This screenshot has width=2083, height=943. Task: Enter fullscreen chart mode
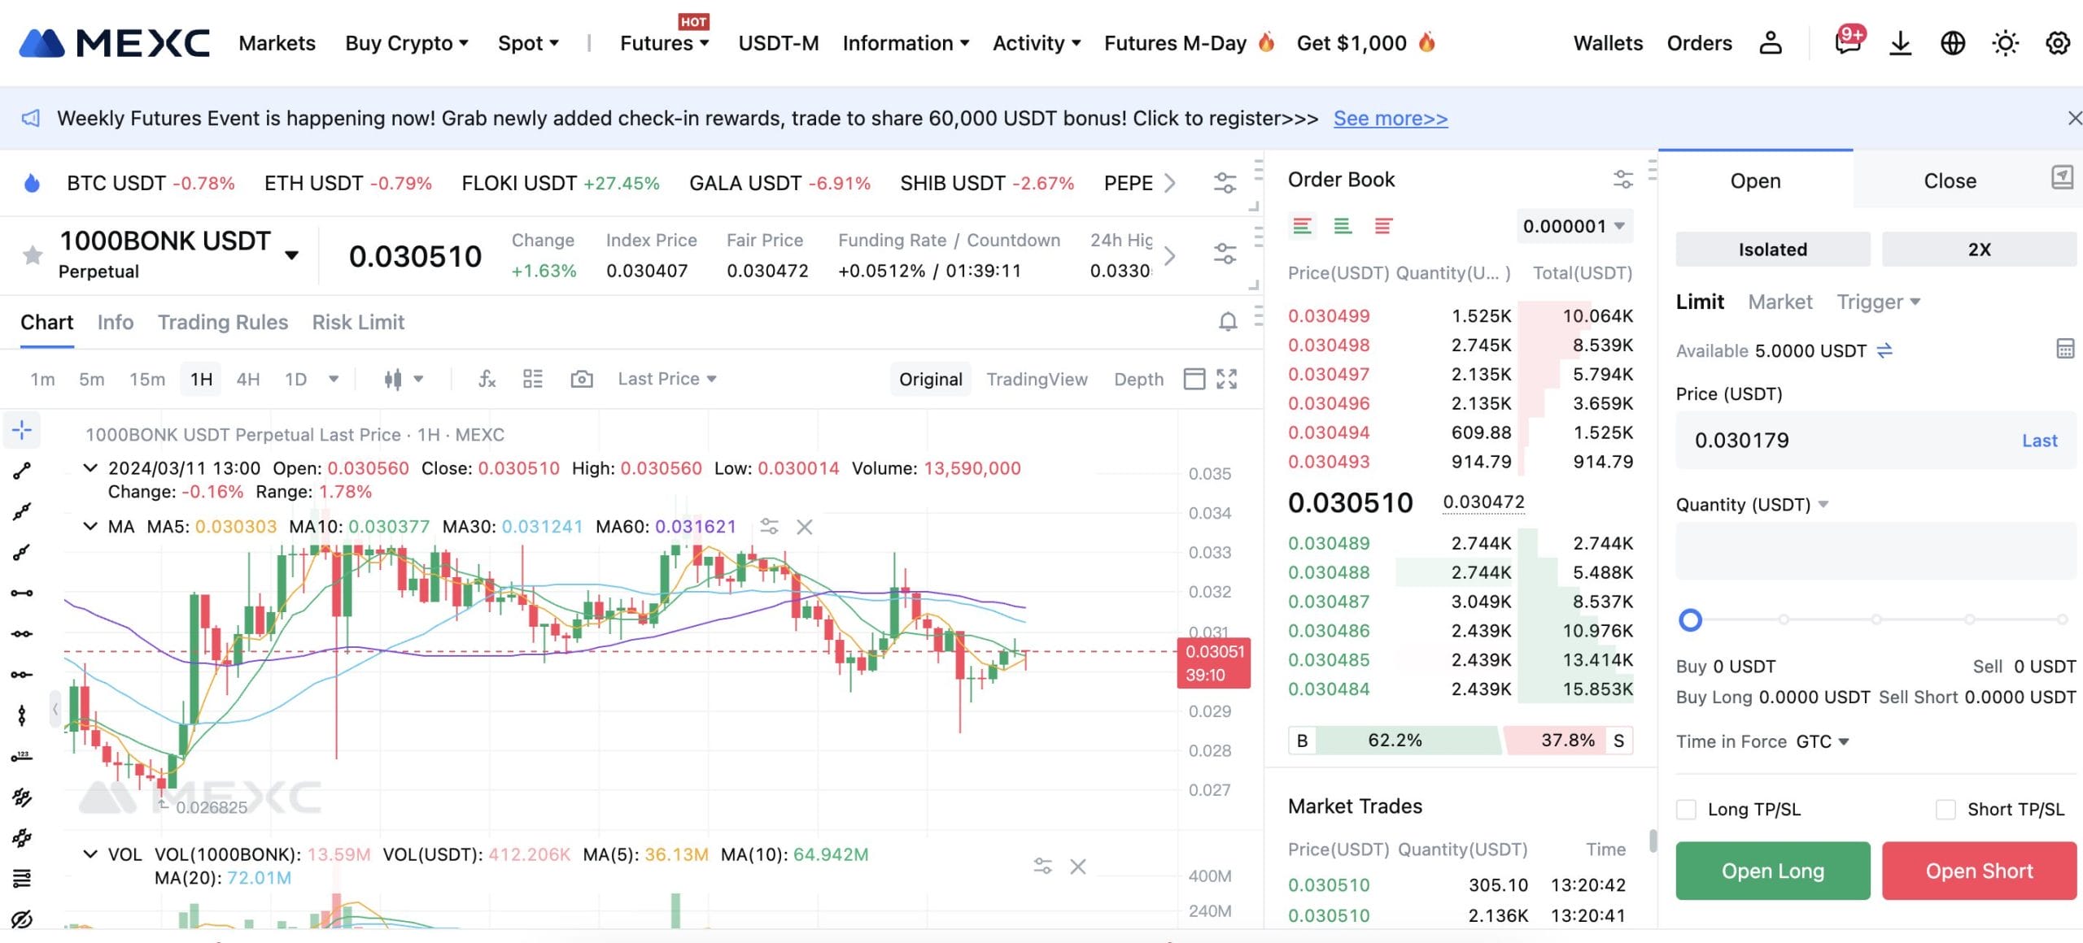[x=1227, y=379]
